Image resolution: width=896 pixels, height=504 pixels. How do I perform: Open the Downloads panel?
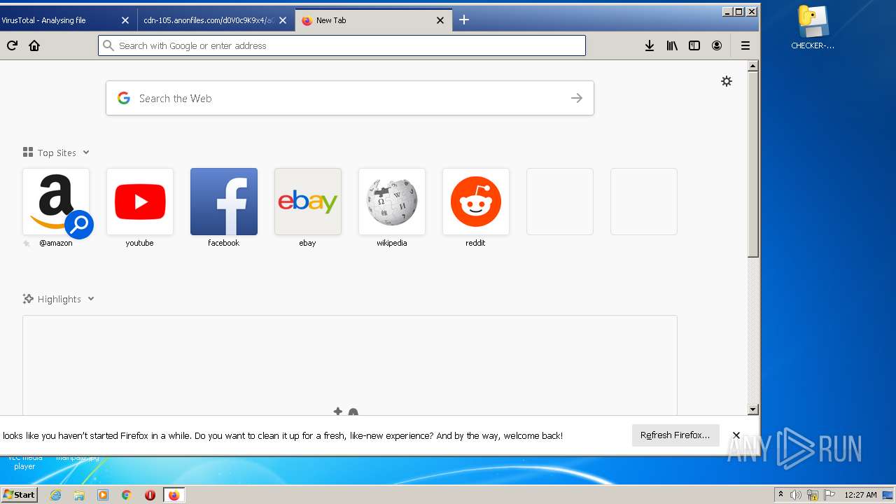(650, 45)
